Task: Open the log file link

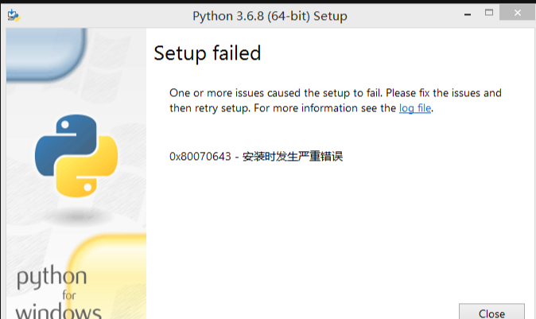Action: coord(414,108)
